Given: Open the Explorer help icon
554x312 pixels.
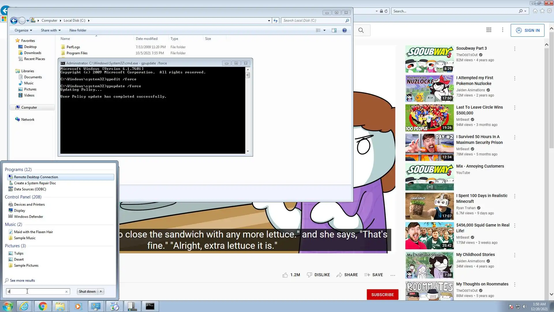Looking at the screenshot, I should click(x=344, y=30).
